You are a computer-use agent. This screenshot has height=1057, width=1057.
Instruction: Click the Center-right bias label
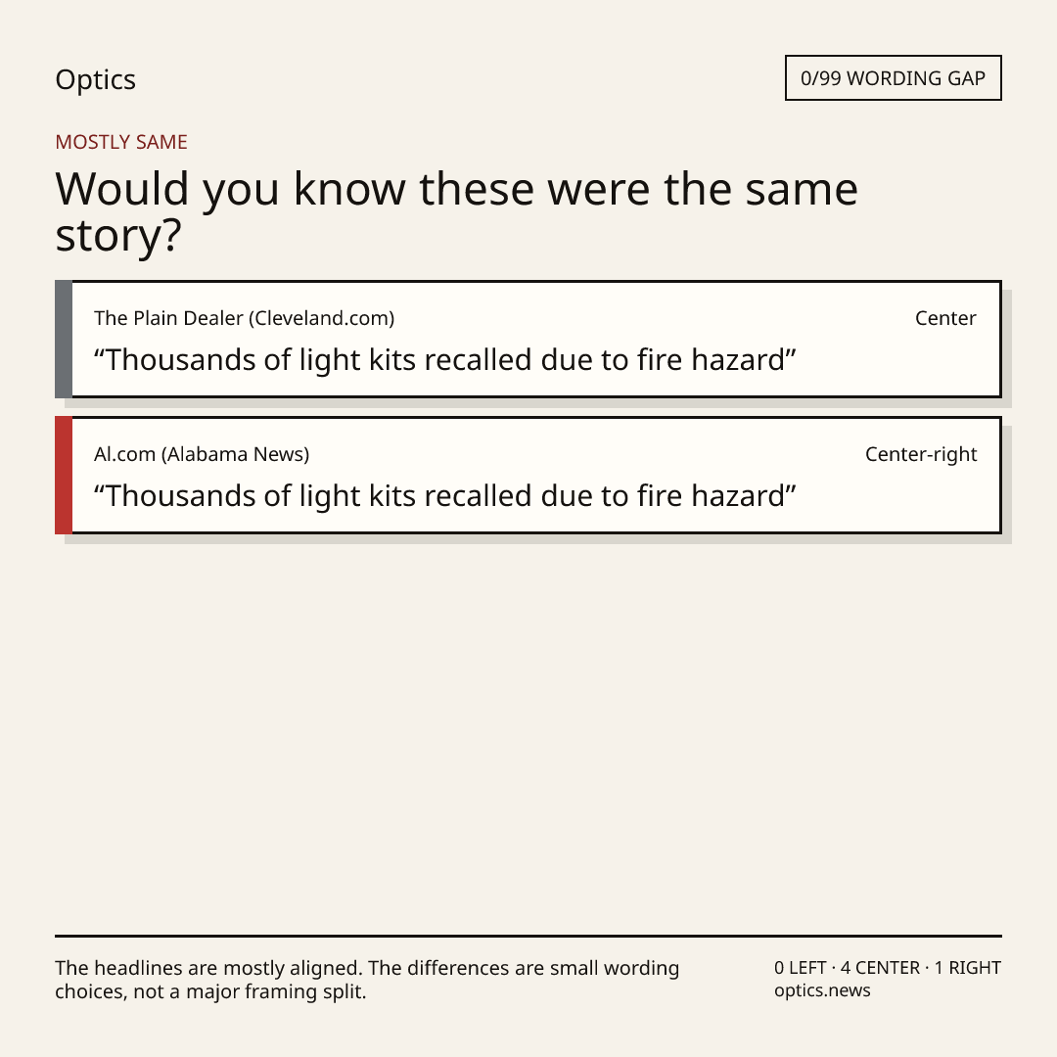coord(921,454)
